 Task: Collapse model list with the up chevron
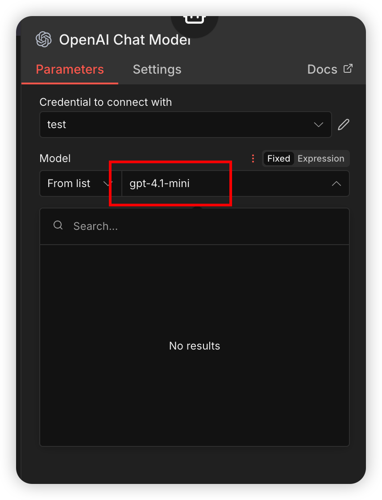coord(336,183)
